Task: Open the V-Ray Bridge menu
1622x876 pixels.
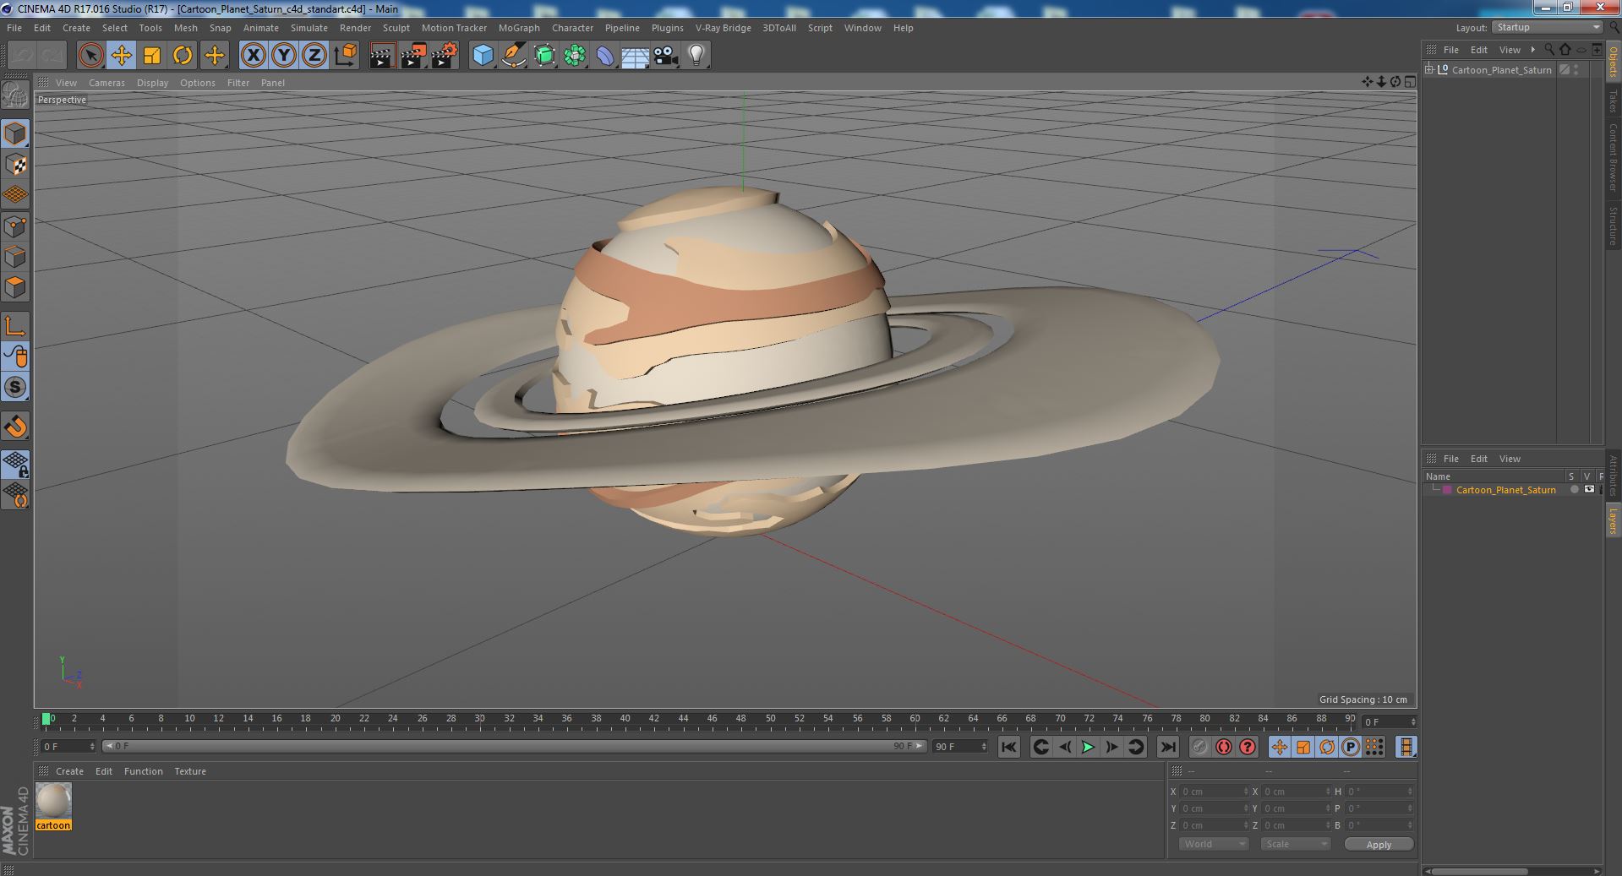Action: click(x=723, y=28)
